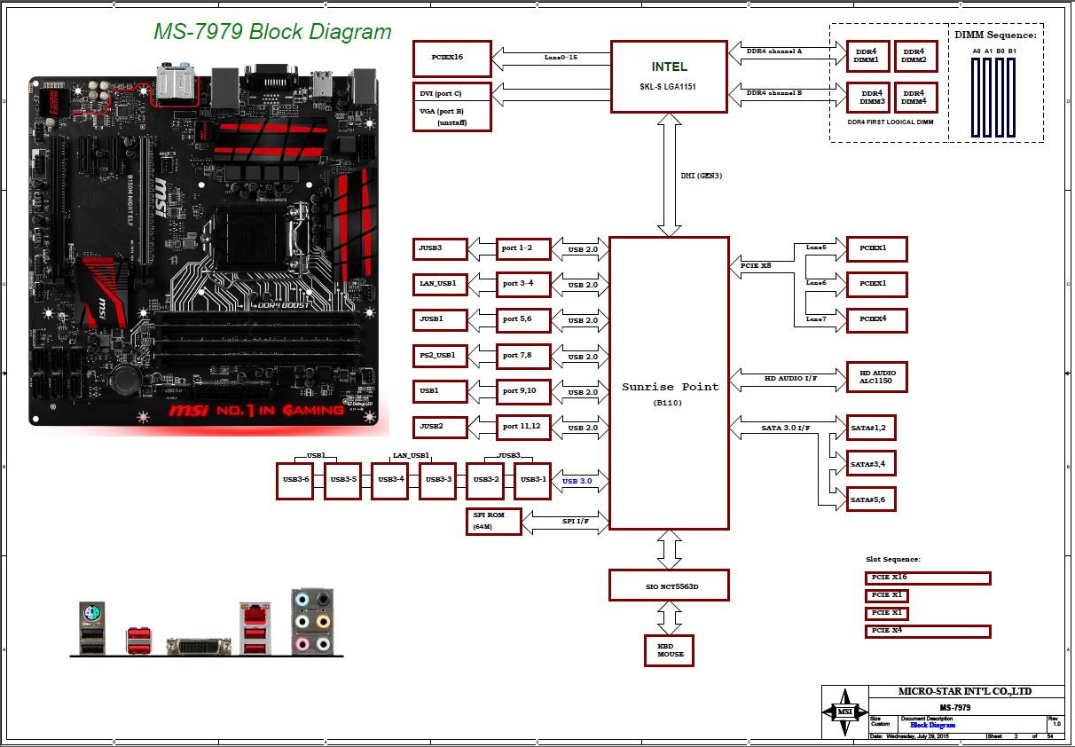Select the JUSB1 block
The width and height of the screenshot is (1075, 747).
pyautogui.click(x=439, y=319)
